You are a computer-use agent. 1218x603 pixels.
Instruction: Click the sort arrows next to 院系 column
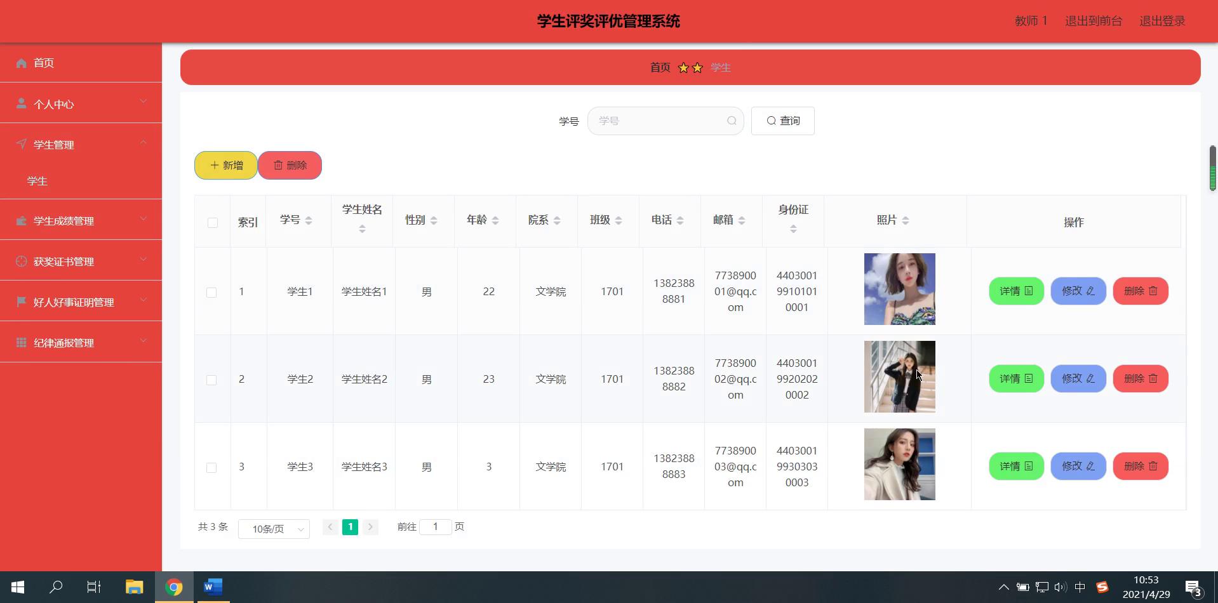click(557, 220)
